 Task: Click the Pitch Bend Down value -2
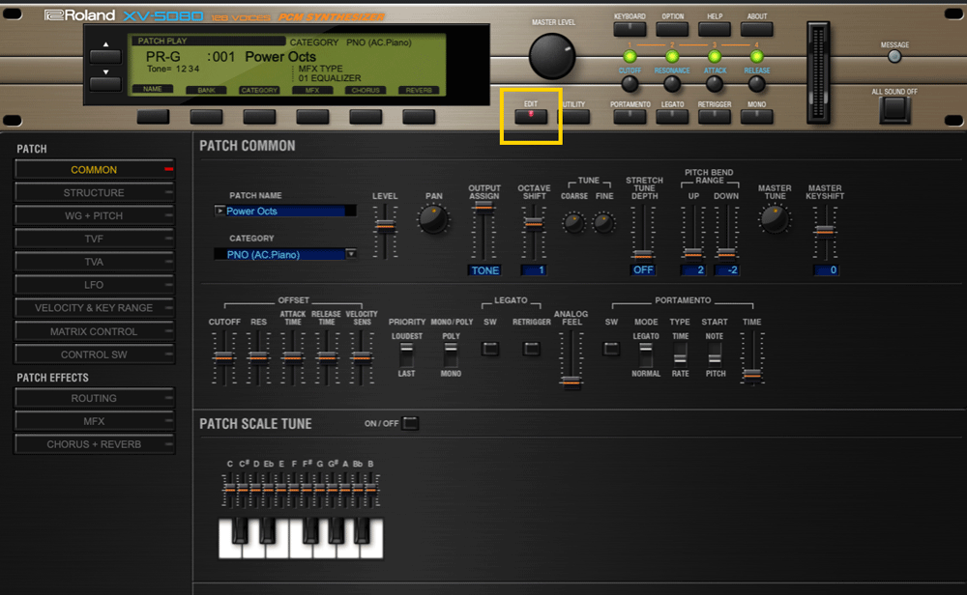(x=726, y=270)
